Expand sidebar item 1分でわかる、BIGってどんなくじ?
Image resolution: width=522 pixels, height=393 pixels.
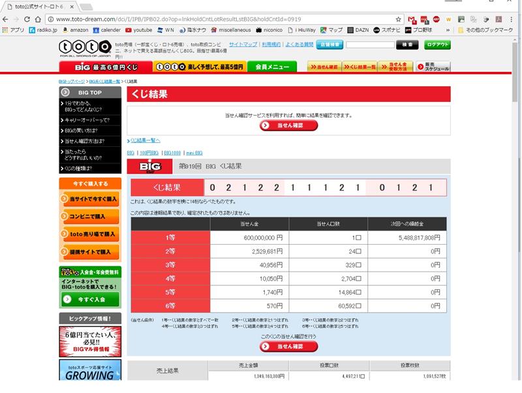[90, 106]
